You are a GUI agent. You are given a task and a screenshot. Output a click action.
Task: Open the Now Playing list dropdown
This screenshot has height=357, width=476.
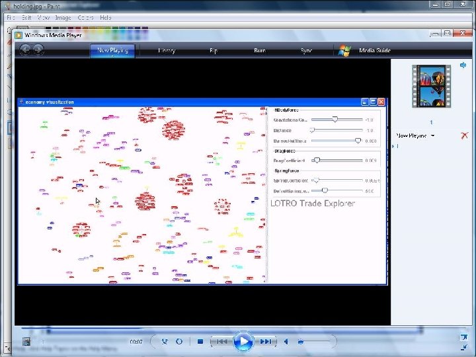point(415,136)
